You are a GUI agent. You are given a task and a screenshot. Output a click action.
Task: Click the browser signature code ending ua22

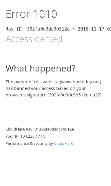(x=75, y=95)
